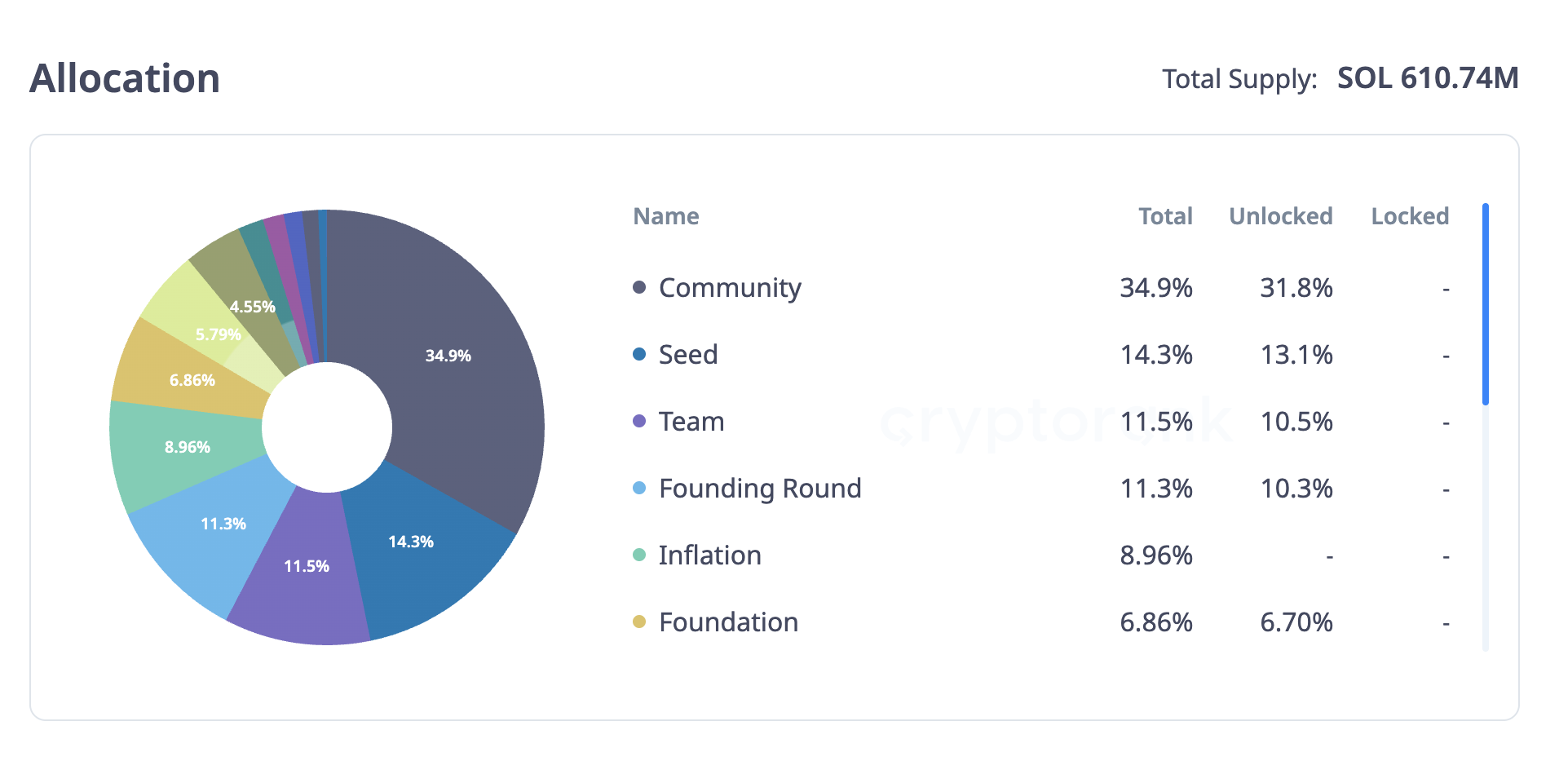
Task: Click the Community legend color dot
Action: click(639, 287)
